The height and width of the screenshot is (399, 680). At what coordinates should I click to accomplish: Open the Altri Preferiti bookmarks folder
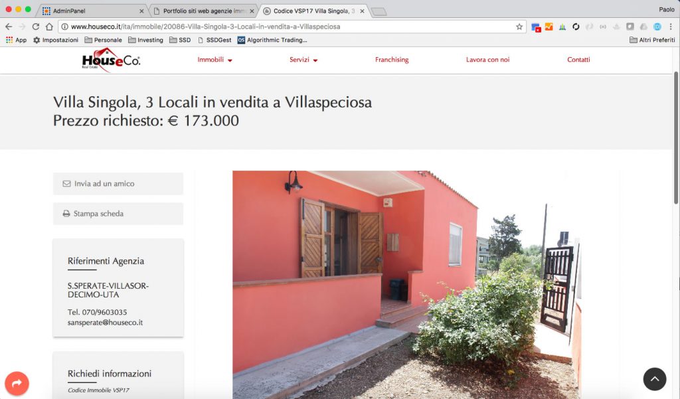(652, 40)
